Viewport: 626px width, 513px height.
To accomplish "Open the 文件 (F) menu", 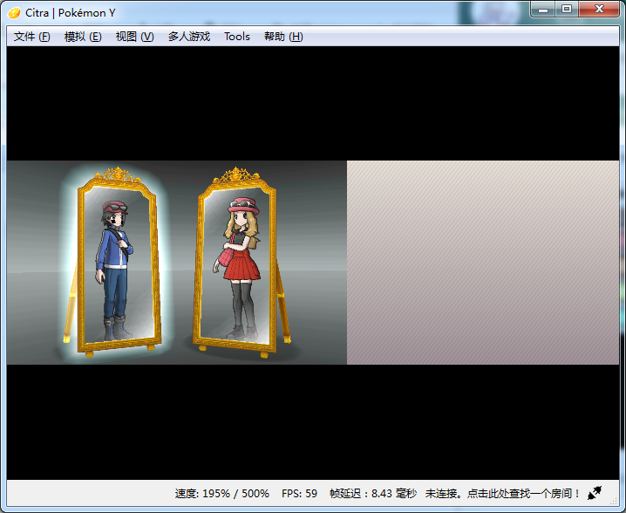I will pos(31,37).
